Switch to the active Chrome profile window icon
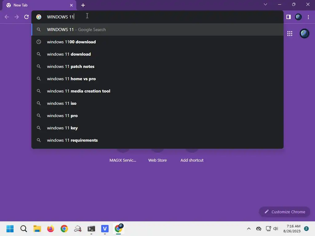Screen dimensions: 315x236 click(x=118, y=229)
